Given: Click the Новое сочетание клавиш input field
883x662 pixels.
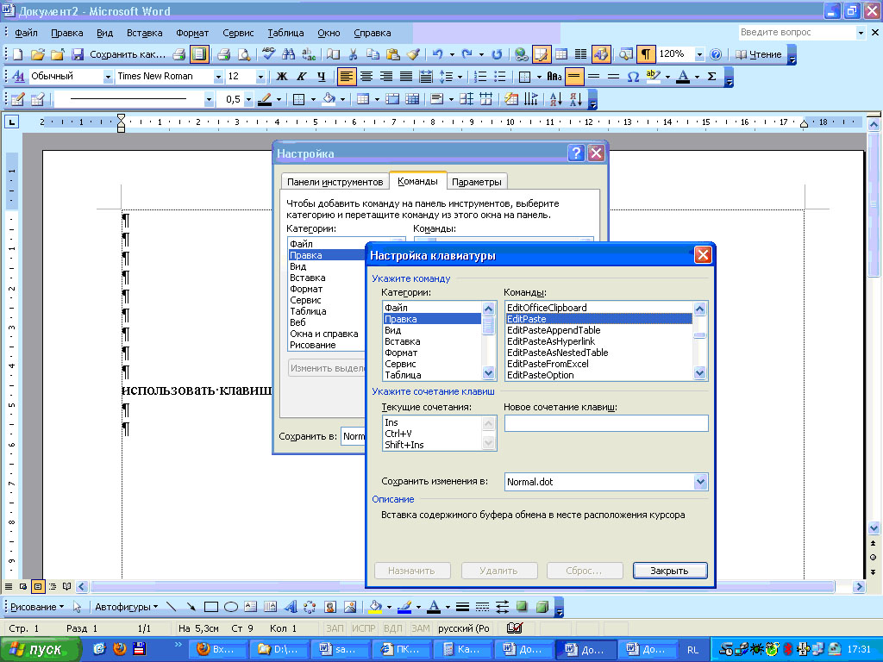Looking at the screenshot, I should (x=606, y=423).
